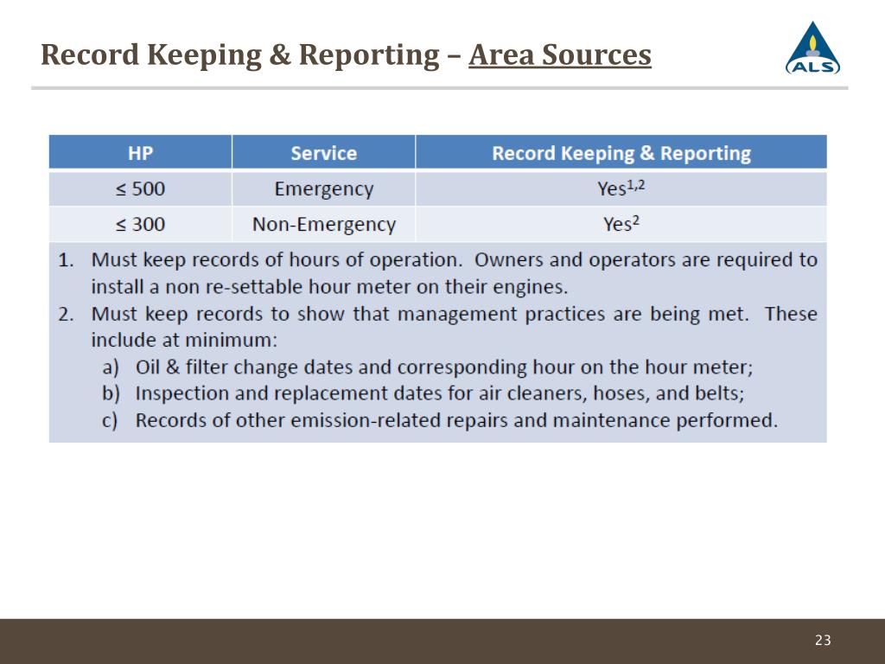Click 'Record Keeping & Reporting –' slide title
The width and height of the screenshot is (885, 664).
(251, 54)
